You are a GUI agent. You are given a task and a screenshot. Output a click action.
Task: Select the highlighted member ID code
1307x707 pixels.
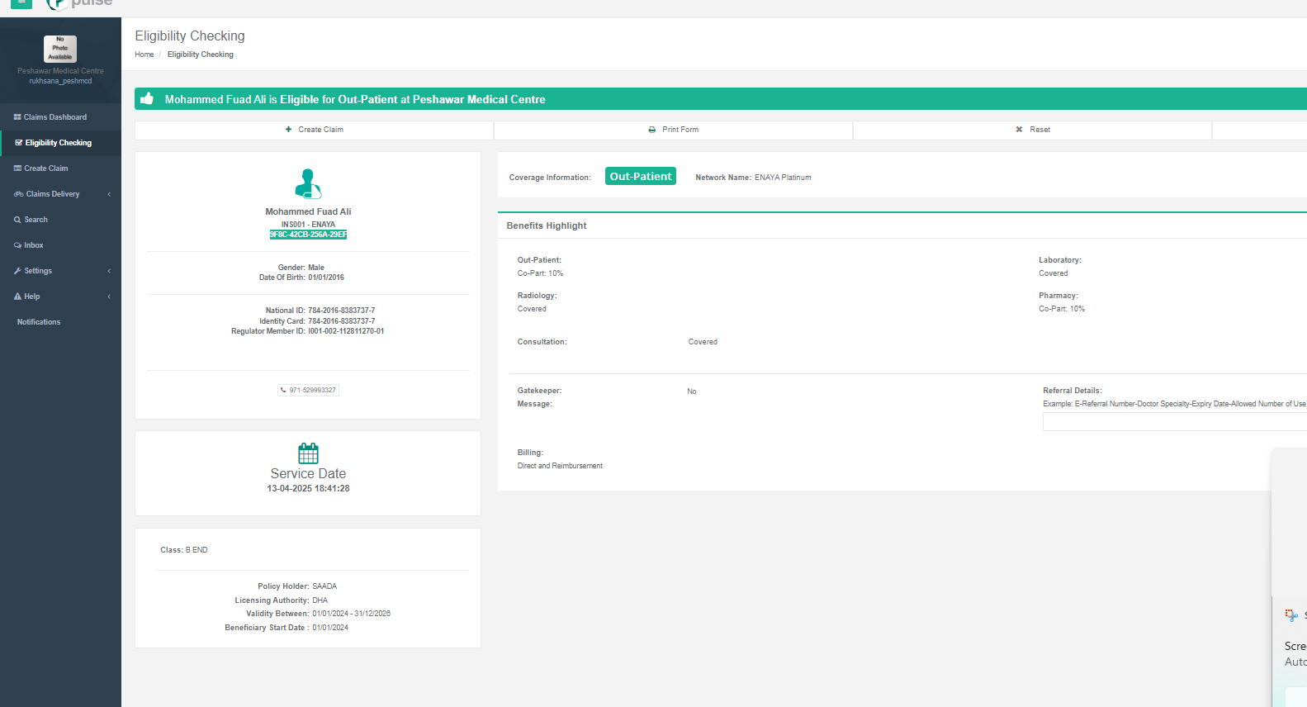click(308, 235)
